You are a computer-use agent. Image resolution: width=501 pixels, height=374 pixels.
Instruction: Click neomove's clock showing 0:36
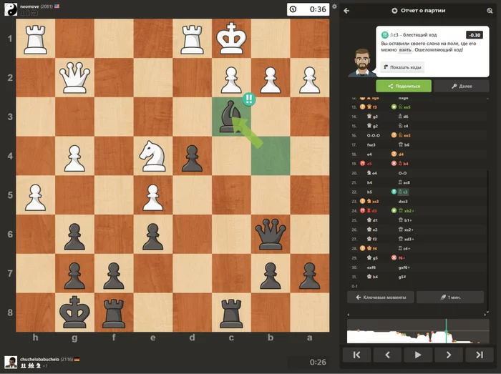coord(308,9)
